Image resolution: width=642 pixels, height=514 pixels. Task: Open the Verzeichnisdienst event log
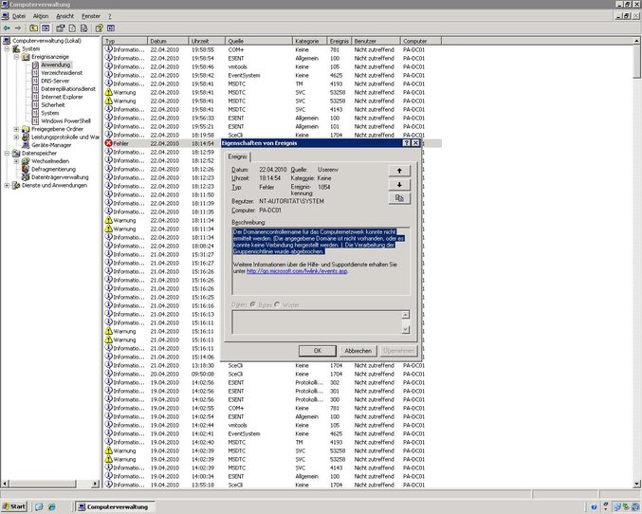point(62,72)
